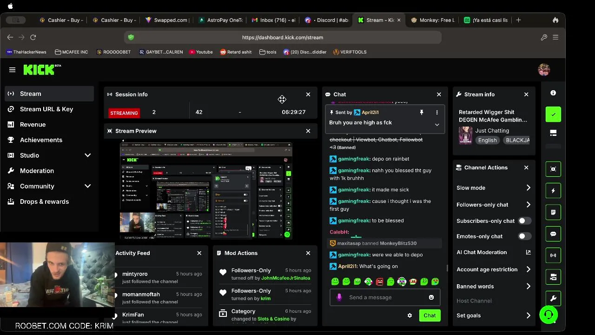Open Banned words arrow
The image size is (595, 335).
point(528,287)
